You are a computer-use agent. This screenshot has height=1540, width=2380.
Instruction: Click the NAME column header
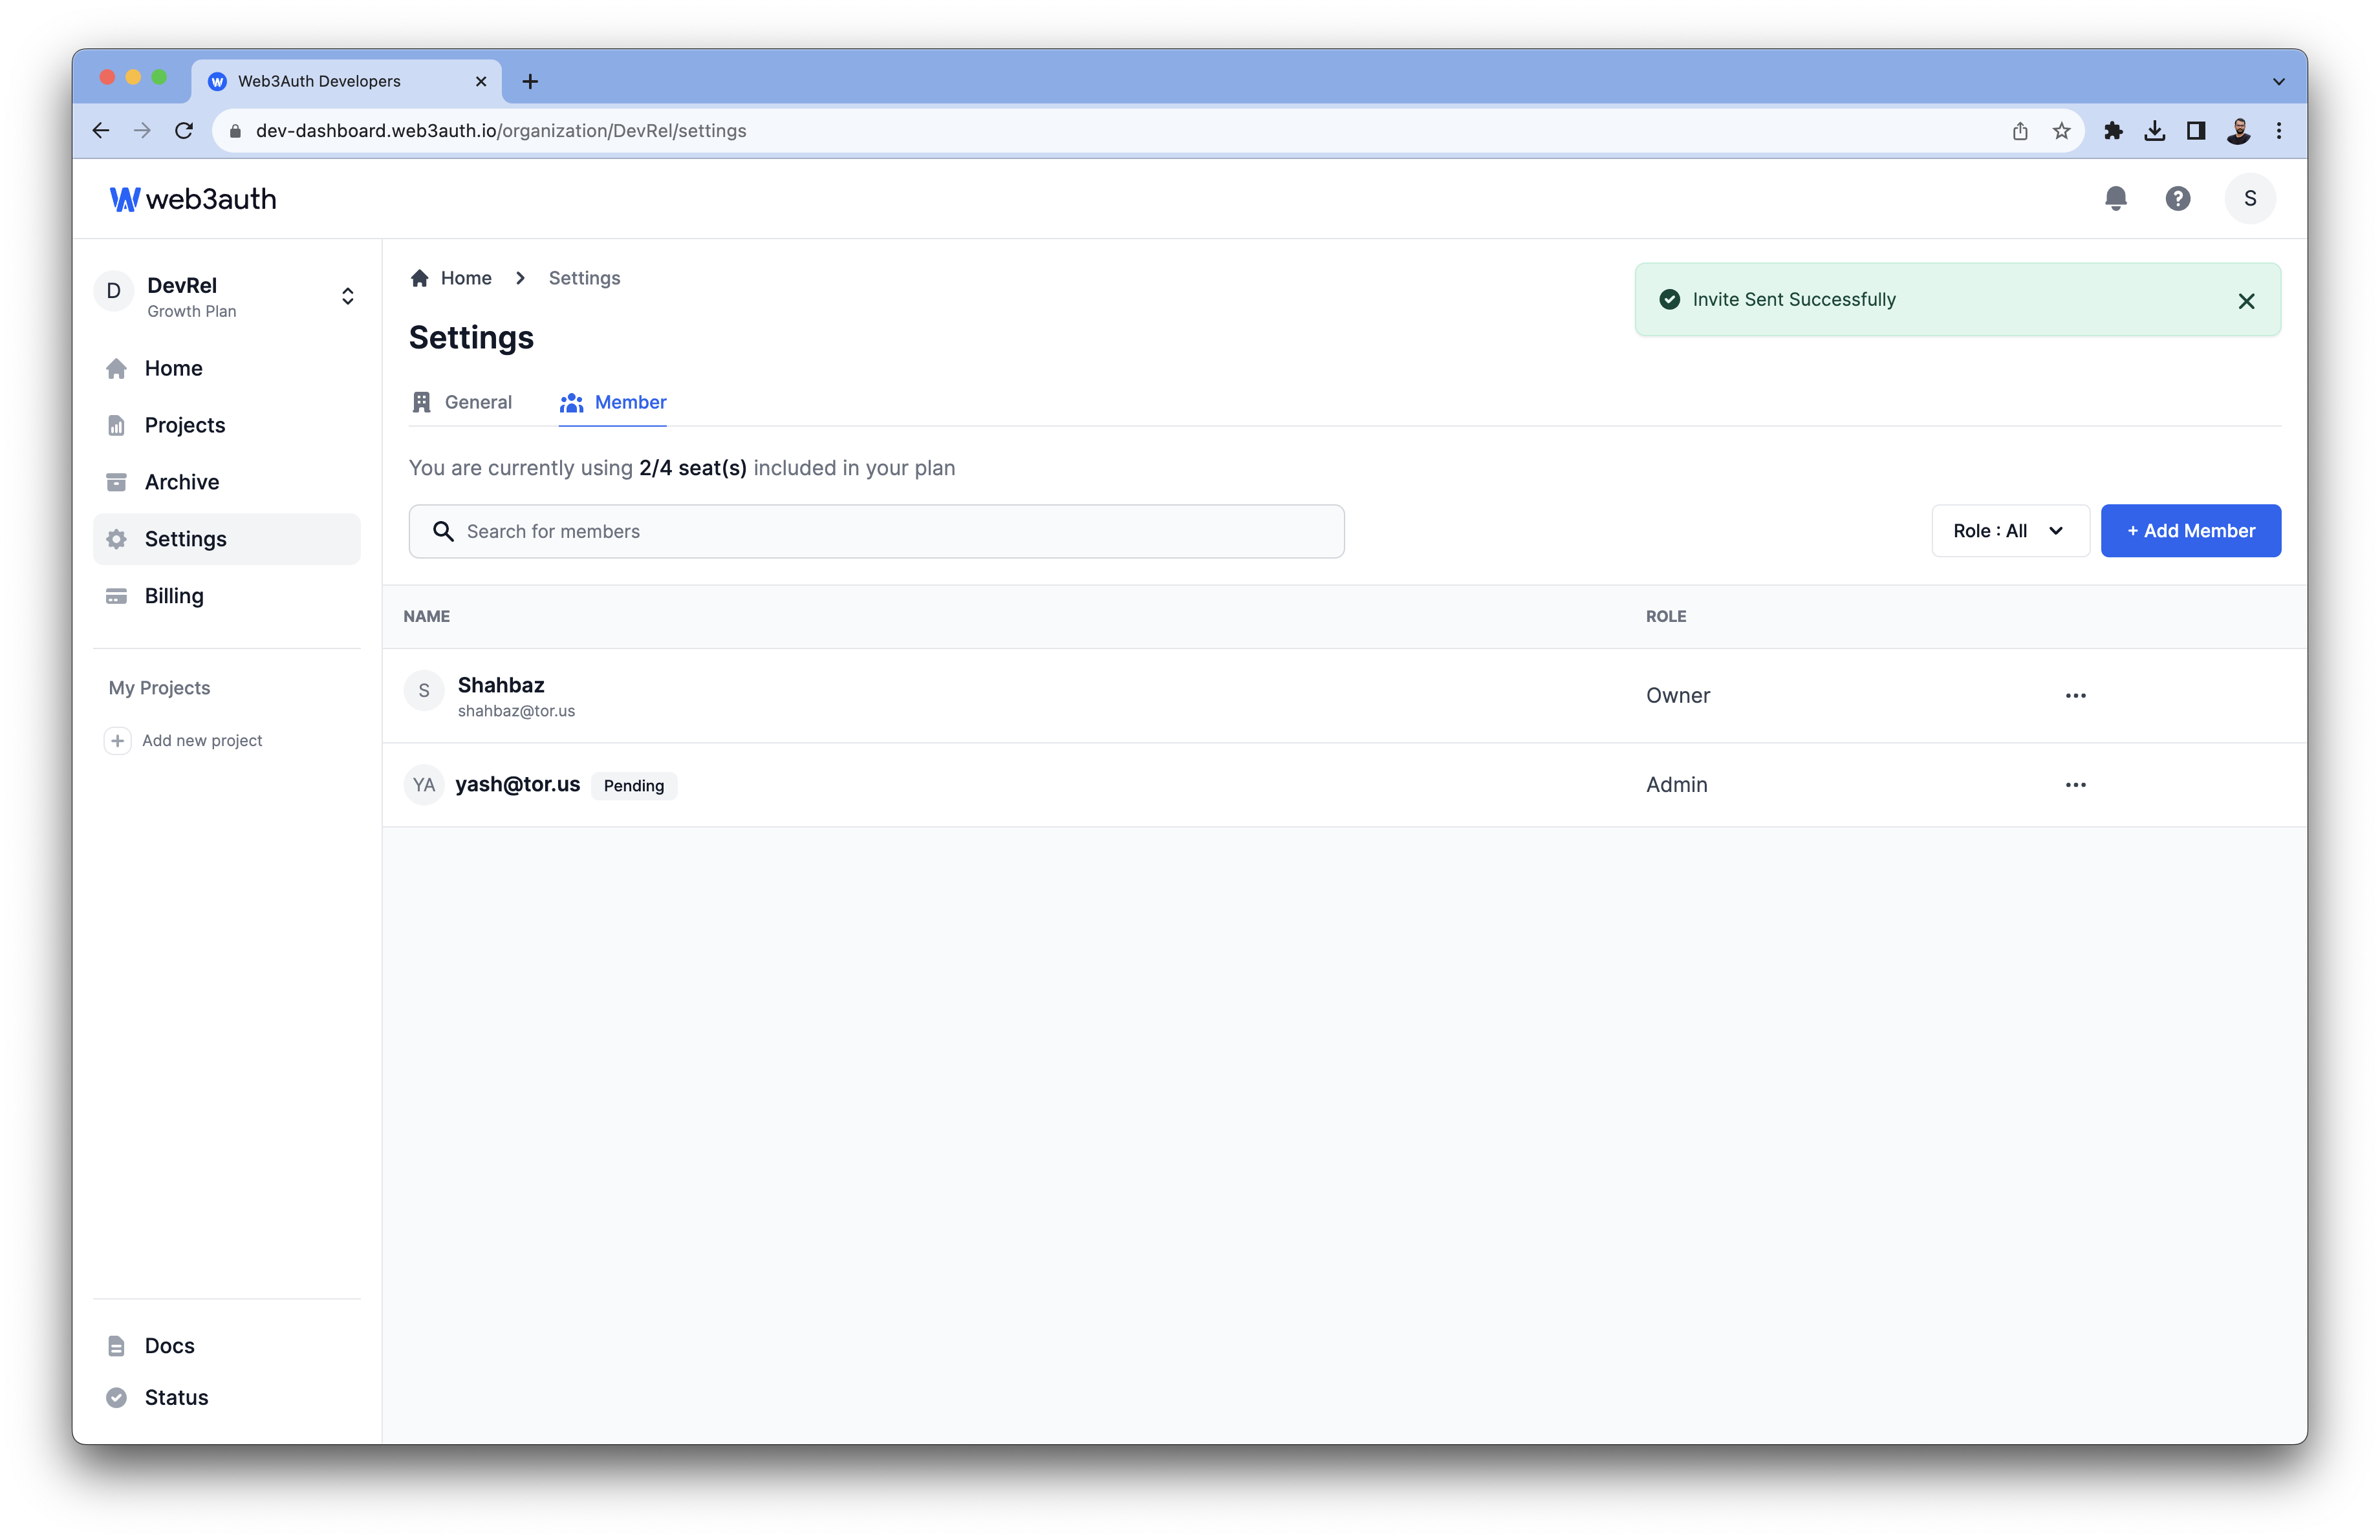pyautogui.click(x=426, y=617)
